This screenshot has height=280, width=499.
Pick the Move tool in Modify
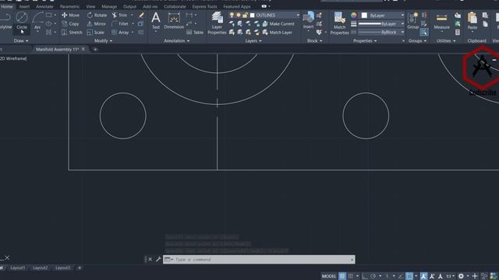pos(71,15)
